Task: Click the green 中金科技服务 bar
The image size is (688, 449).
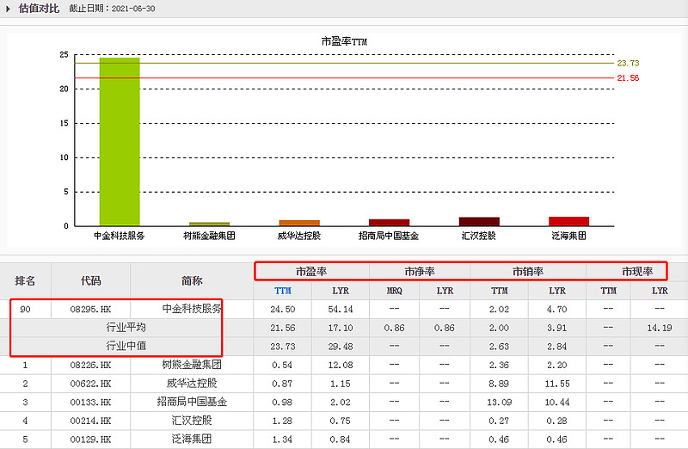Action: tap(120, 141)
